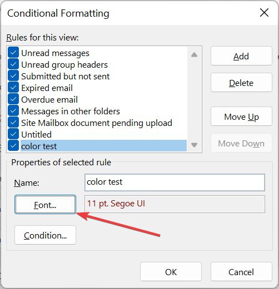Select Site Mailbox document pending upload rule
279x289 pixels.
[x=97, y=123]
